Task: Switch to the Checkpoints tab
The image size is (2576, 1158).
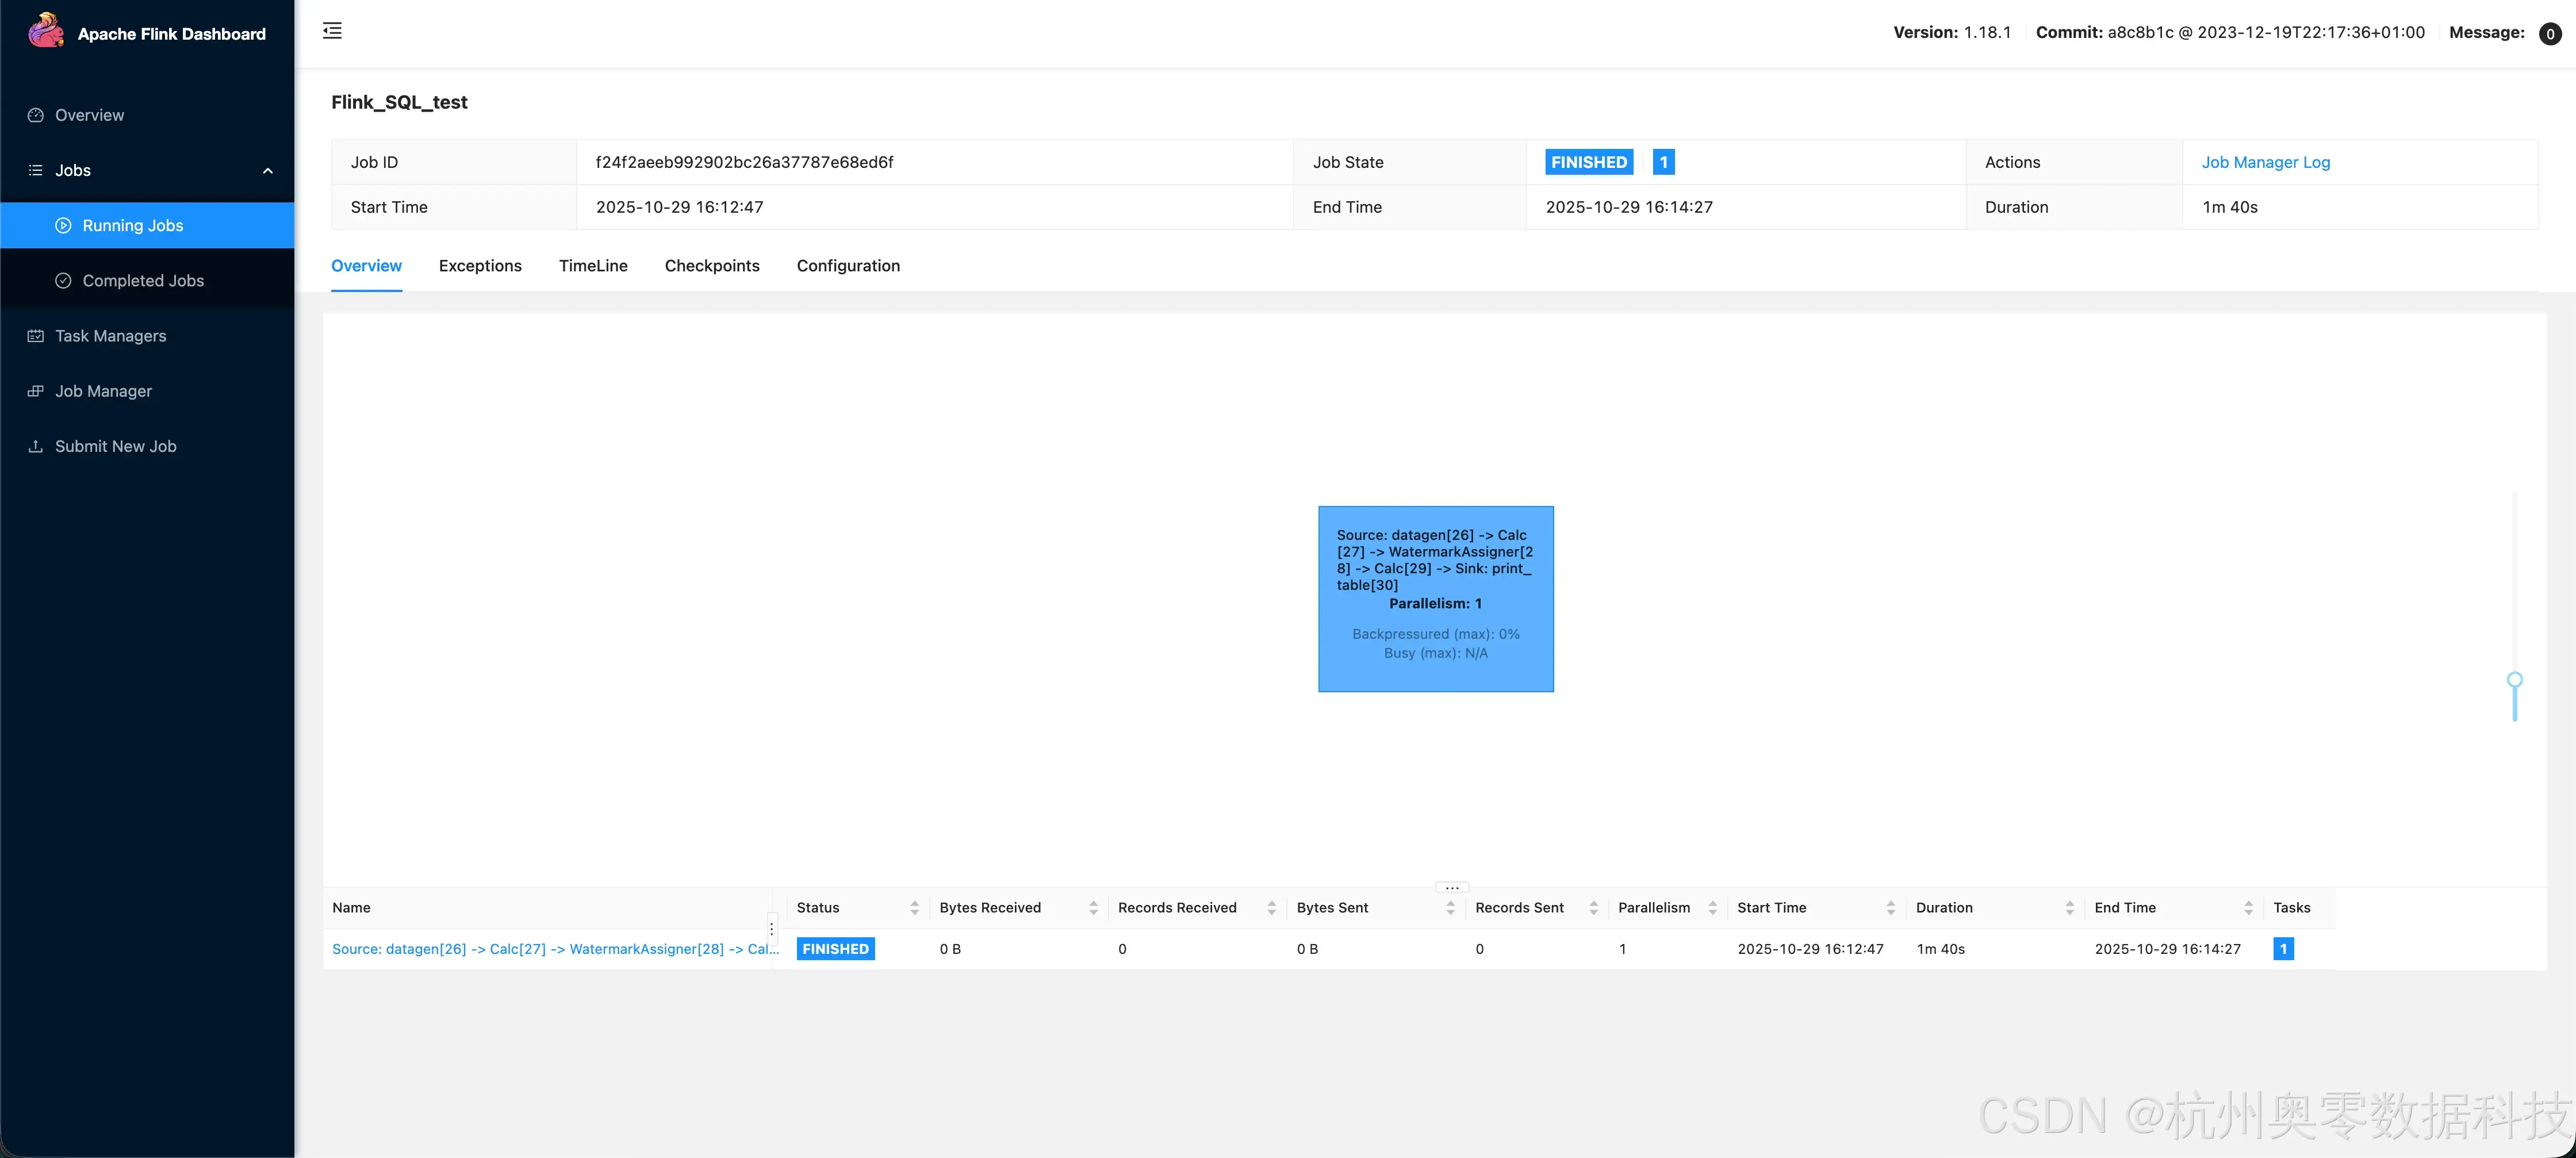Action: [x=711, y=266]
